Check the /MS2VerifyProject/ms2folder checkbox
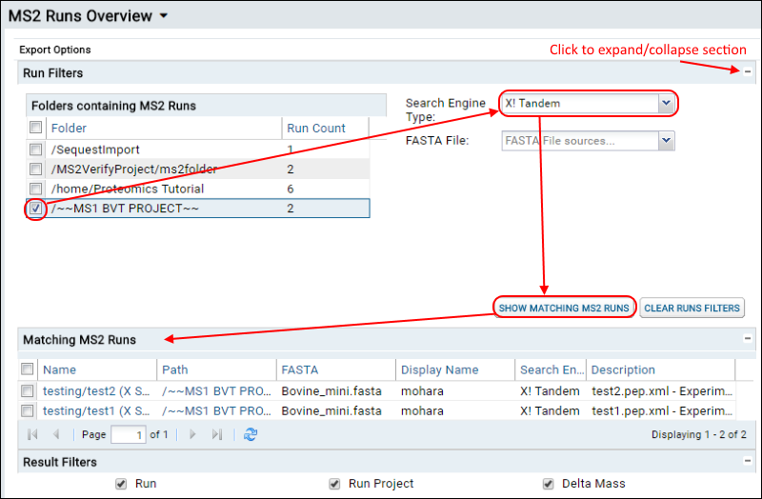The width and height of the screenshot is (762, 499). pos(35,169)
